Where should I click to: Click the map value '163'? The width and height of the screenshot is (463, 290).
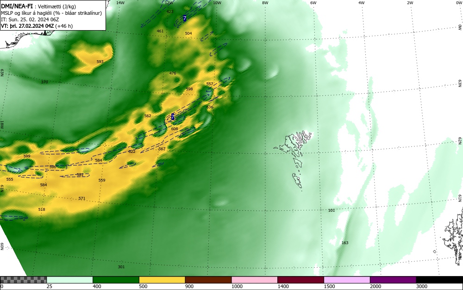tap(345, 243)
